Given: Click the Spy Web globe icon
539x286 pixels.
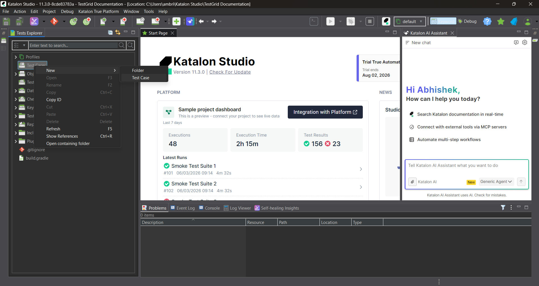Looking at the screenshot, I should (74, 21).
